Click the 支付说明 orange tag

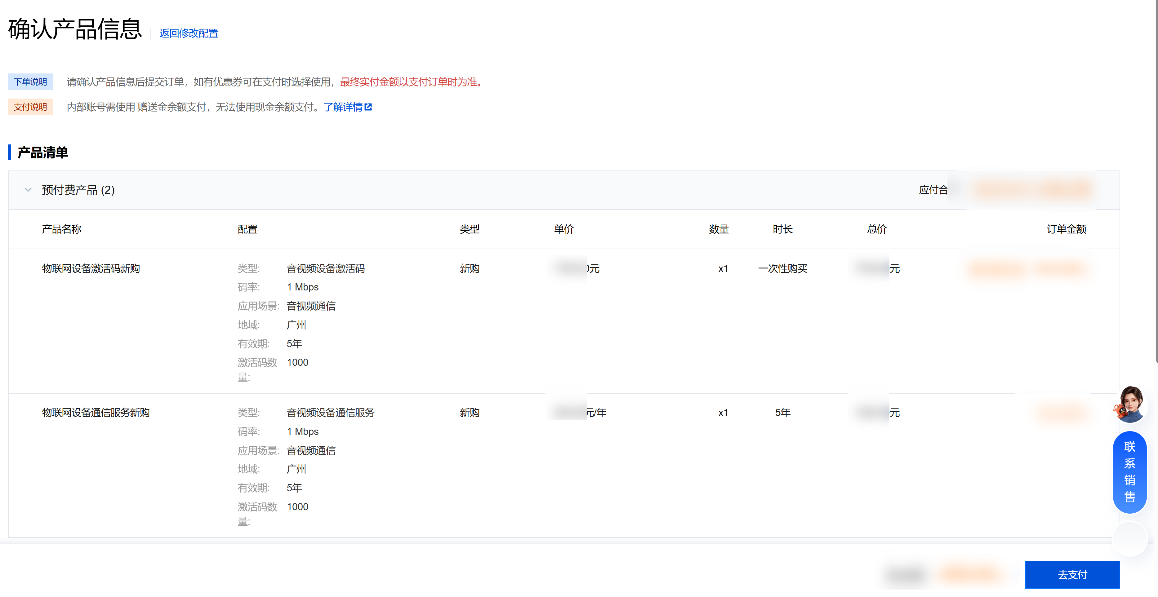click(x=30, y=107)
